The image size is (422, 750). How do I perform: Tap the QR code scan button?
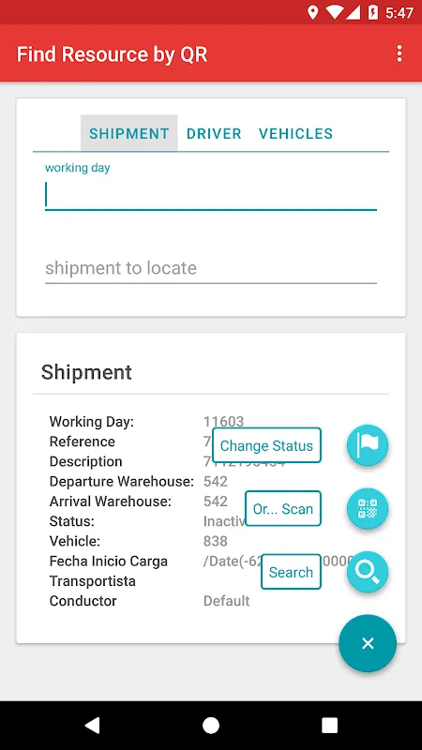click(368, 508)
